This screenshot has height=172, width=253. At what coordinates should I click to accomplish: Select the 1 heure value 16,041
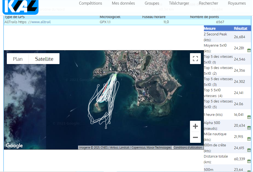(x=239, y=114)
